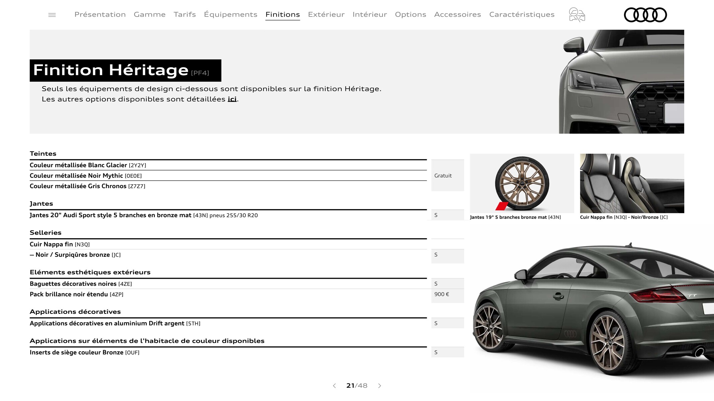Follow the 'ici' options link

point(232,99)
